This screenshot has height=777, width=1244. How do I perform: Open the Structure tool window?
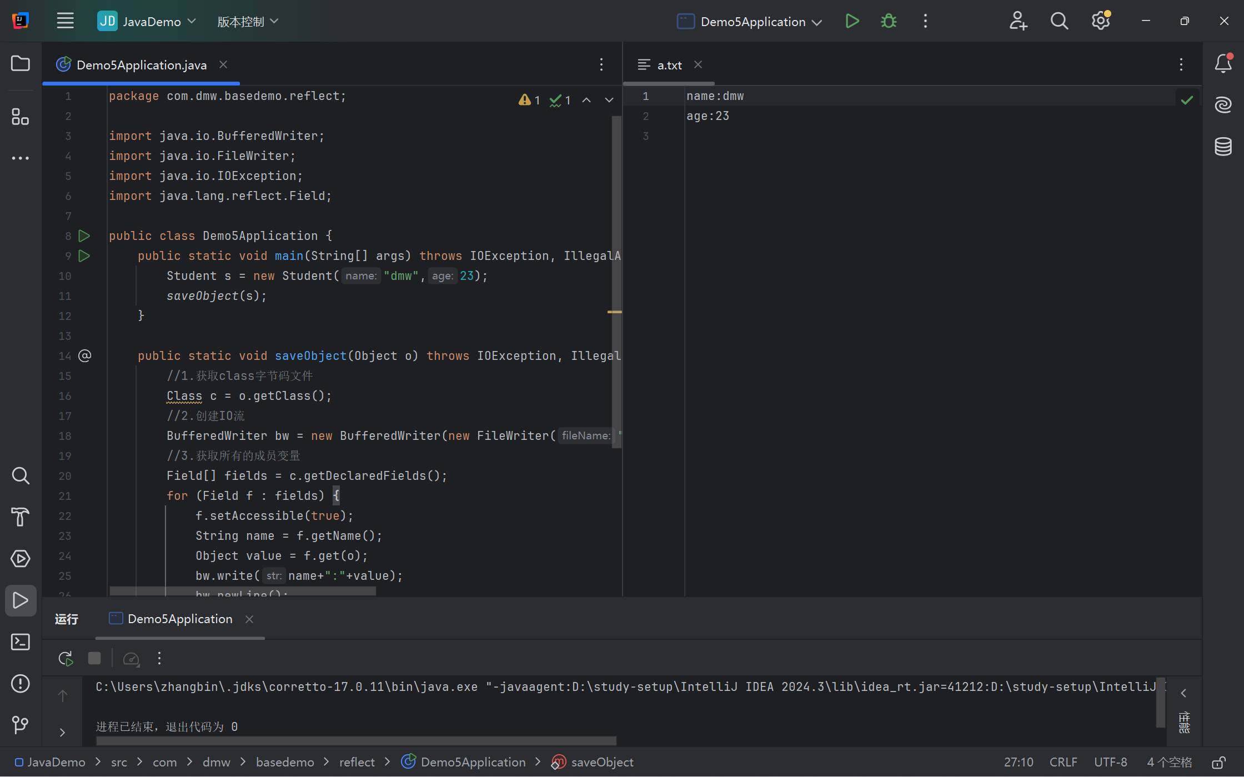(21, 117)
